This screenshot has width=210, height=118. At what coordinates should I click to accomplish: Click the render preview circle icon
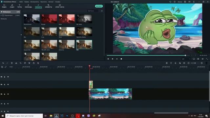tap(167, 63)
